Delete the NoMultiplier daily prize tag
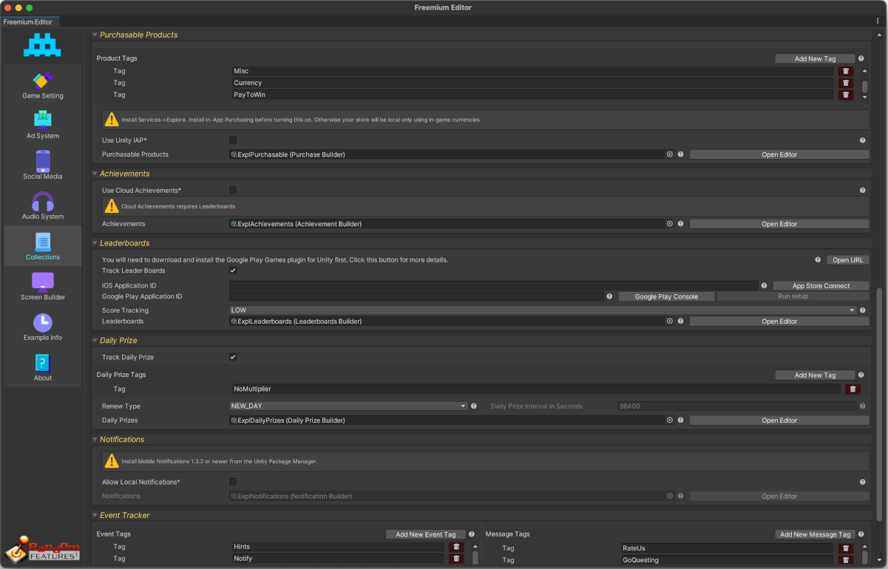 (853, 389)
